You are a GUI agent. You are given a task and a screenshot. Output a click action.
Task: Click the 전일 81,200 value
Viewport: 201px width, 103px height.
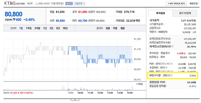tap(60, 12)
